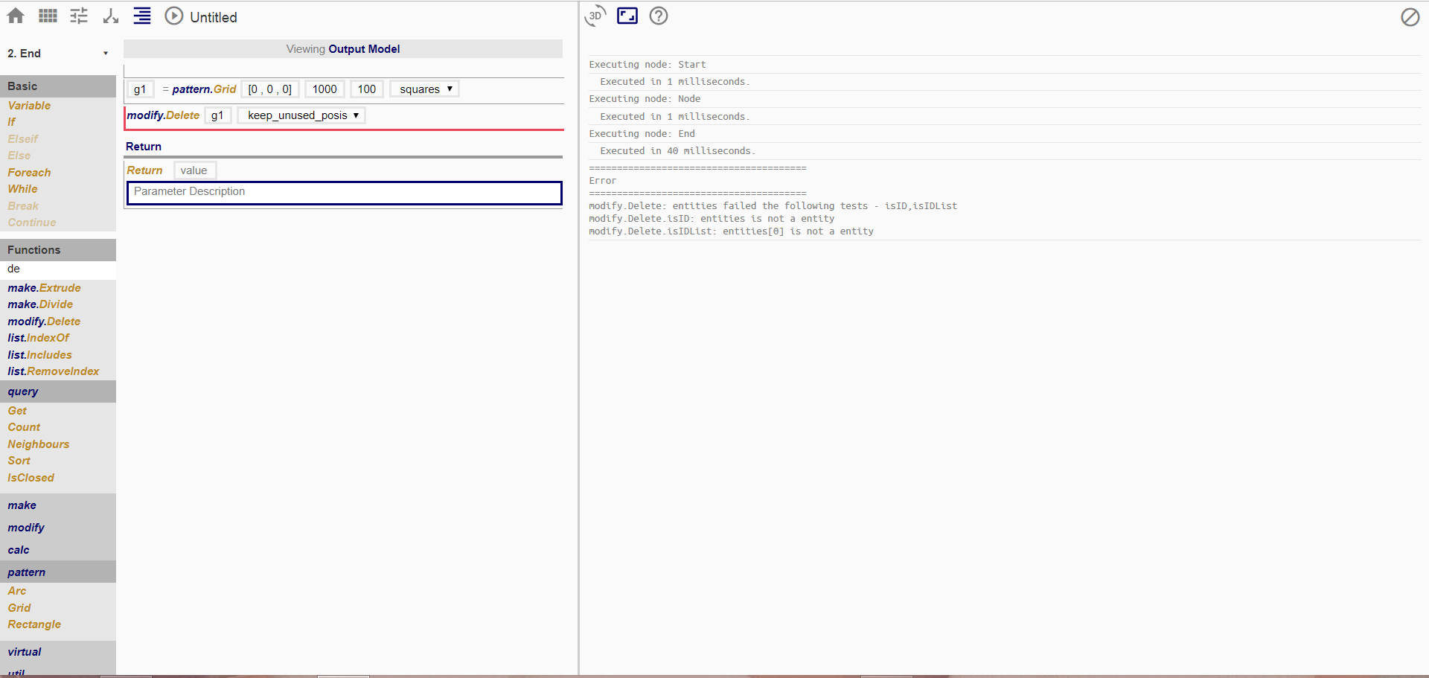The height and width of the screenshot is (678, 1429).
Task: Open the viewer help
Action: 658,16
